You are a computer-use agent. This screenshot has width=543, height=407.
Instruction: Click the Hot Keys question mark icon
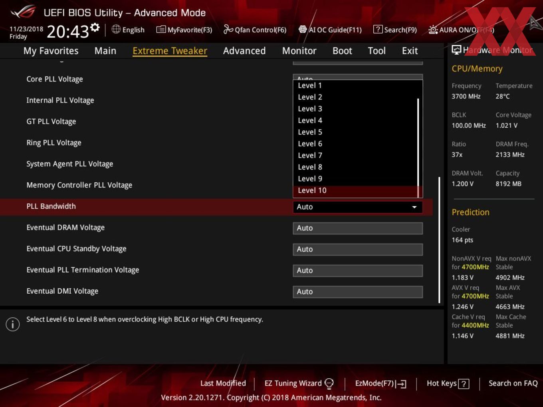tap(464, 384)
